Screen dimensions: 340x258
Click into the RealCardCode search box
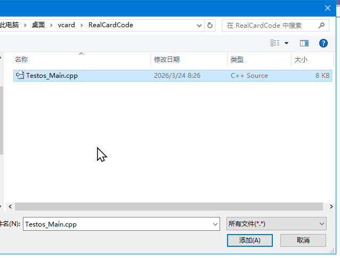[269, 25]
